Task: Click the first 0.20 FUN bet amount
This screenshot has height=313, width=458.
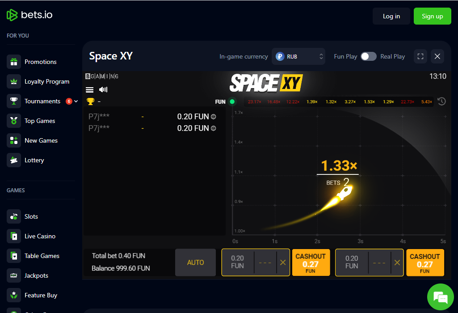Action: [237, 262]
